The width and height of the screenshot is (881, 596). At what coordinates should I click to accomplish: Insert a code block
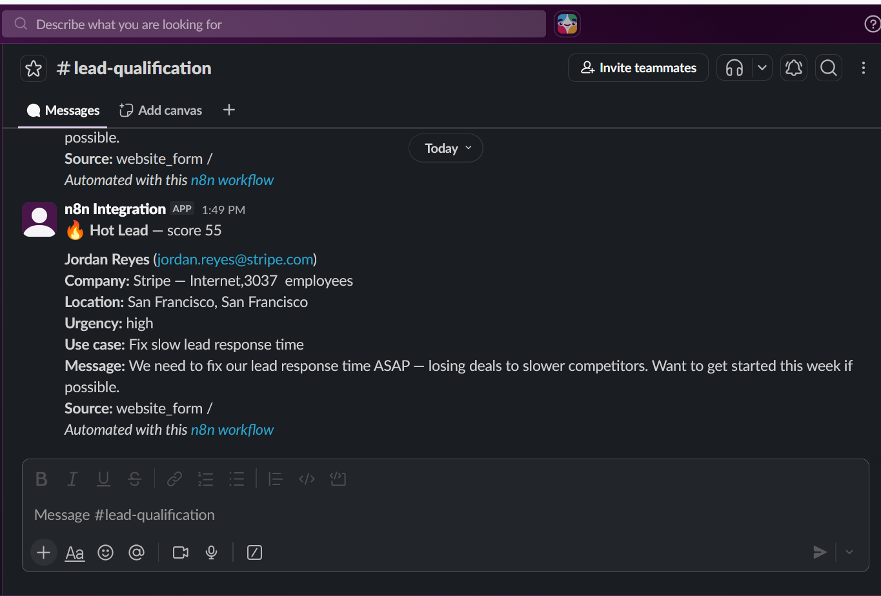(338, 479)
